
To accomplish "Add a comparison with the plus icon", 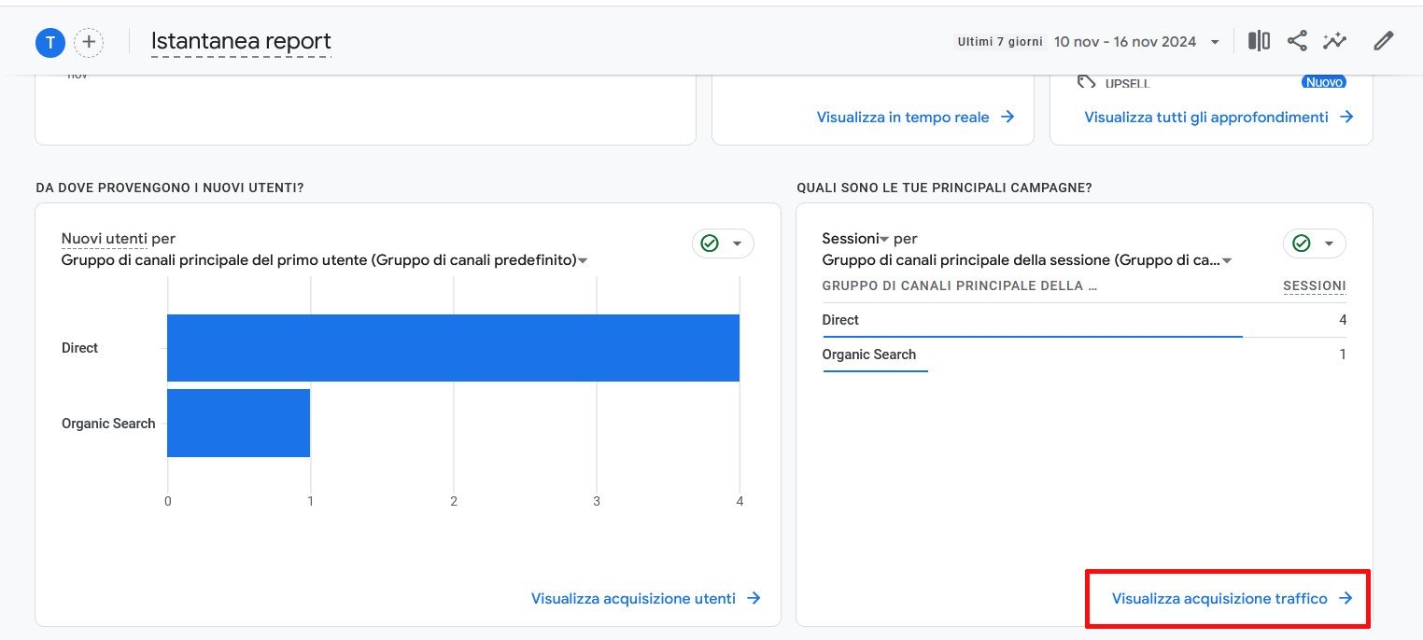I will (x=89, y=42).
